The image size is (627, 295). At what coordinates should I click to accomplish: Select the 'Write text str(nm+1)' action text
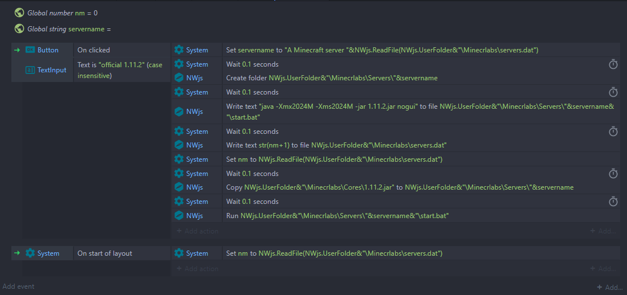click(x=336, y=145)
